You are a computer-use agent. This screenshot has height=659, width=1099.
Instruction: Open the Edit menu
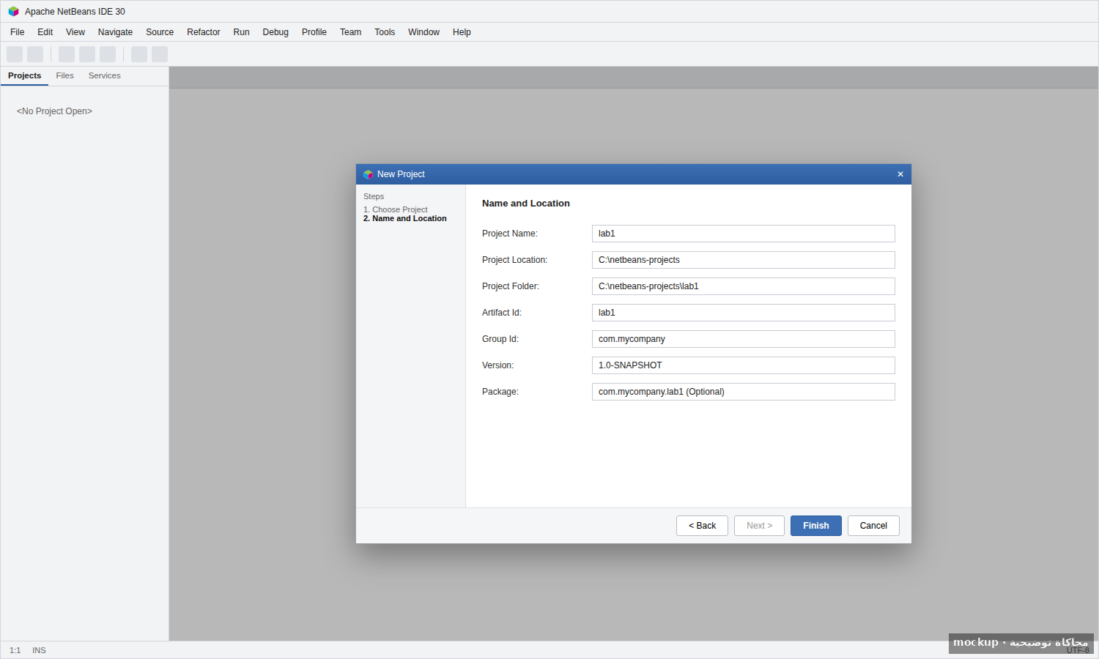(45, 32)
